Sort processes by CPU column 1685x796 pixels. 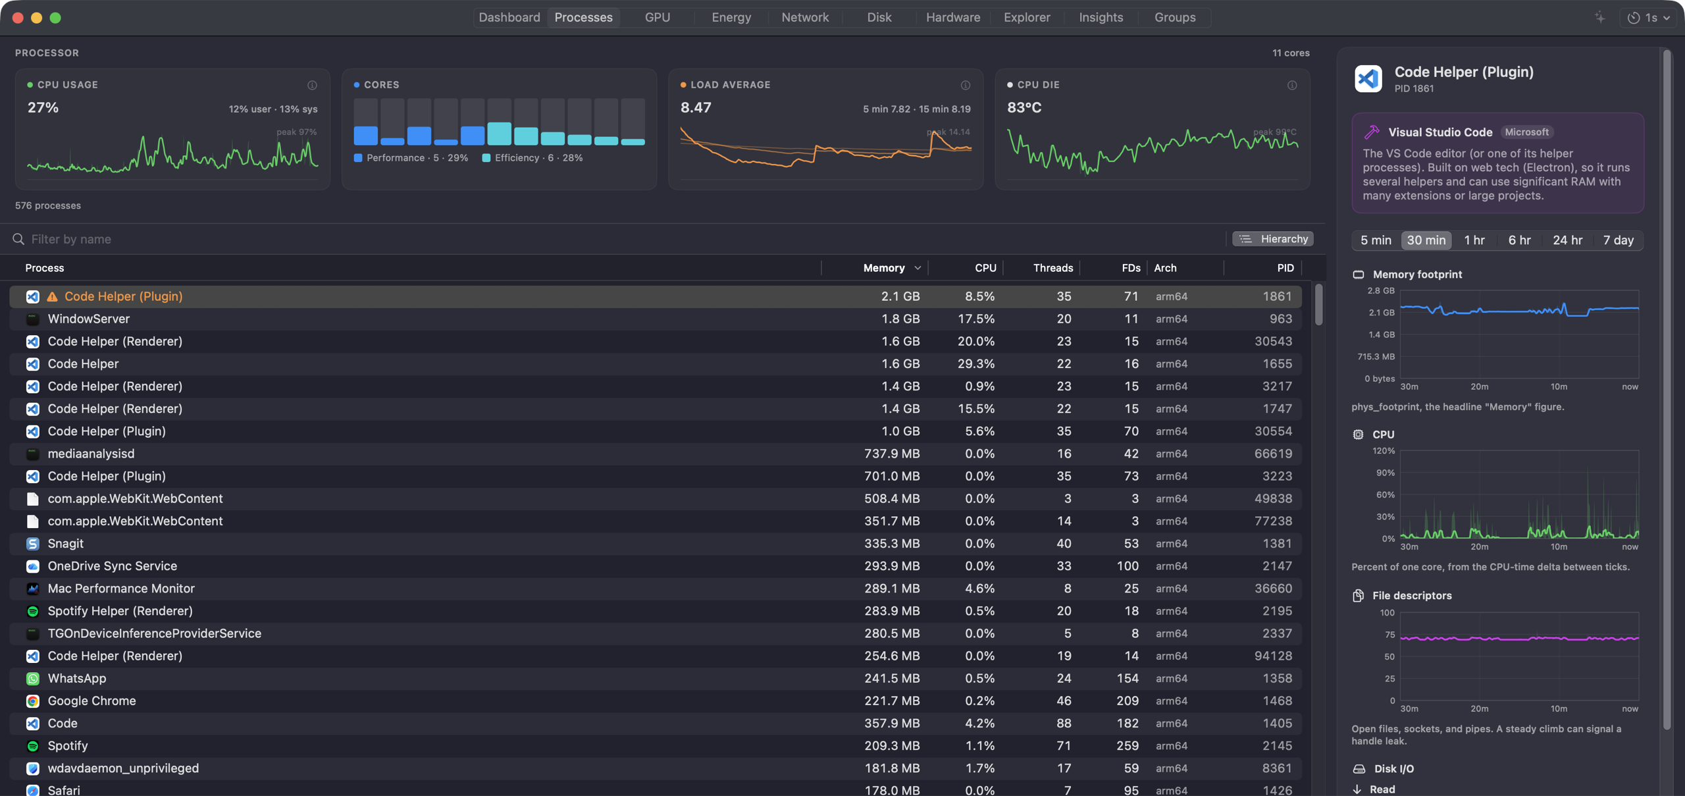[985, 268]
